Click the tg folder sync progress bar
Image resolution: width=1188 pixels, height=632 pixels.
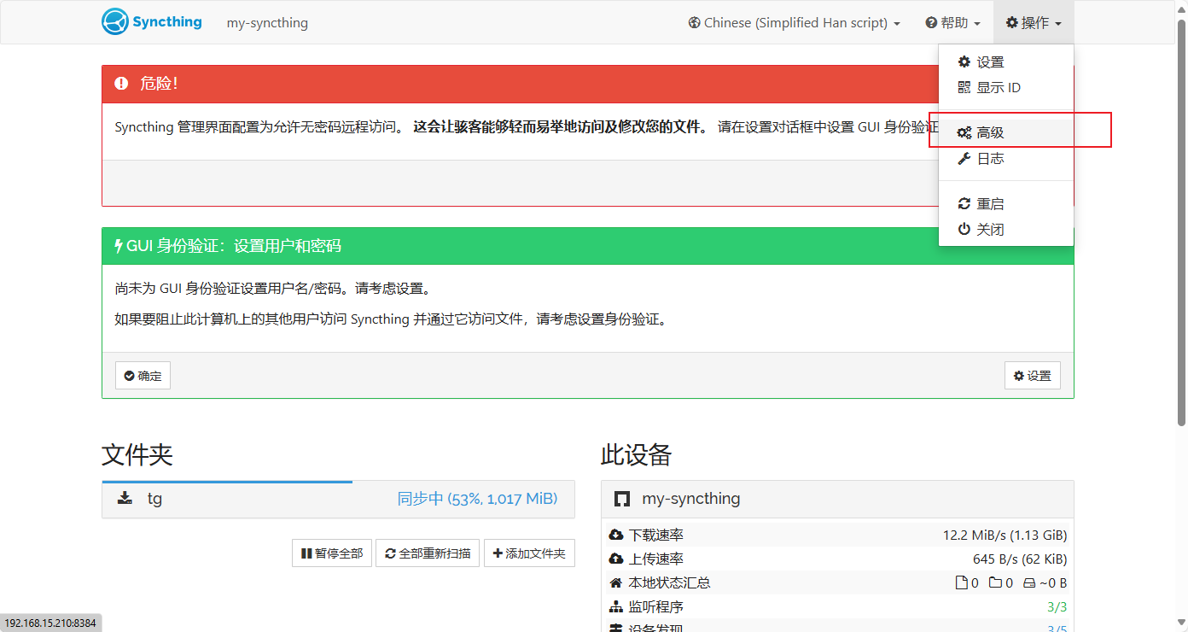coord(227,482)
